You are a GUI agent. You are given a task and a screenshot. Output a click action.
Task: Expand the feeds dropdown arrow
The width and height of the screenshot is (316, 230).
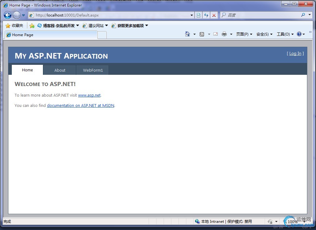[209, 34]
